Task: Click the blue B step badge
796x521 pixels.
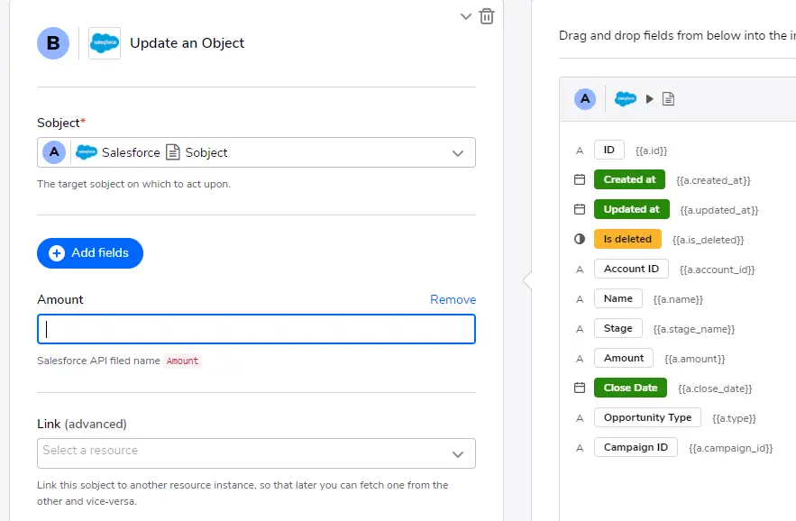Action: pyautogui.click(x=52, y=42)
